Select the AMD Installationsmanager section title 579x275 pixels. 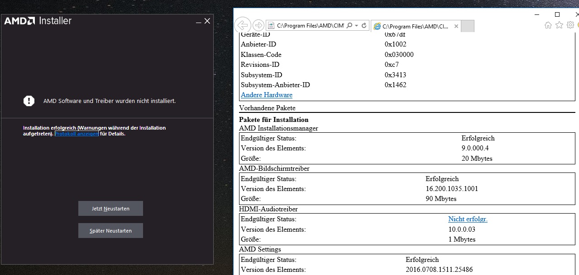[278, 128]
